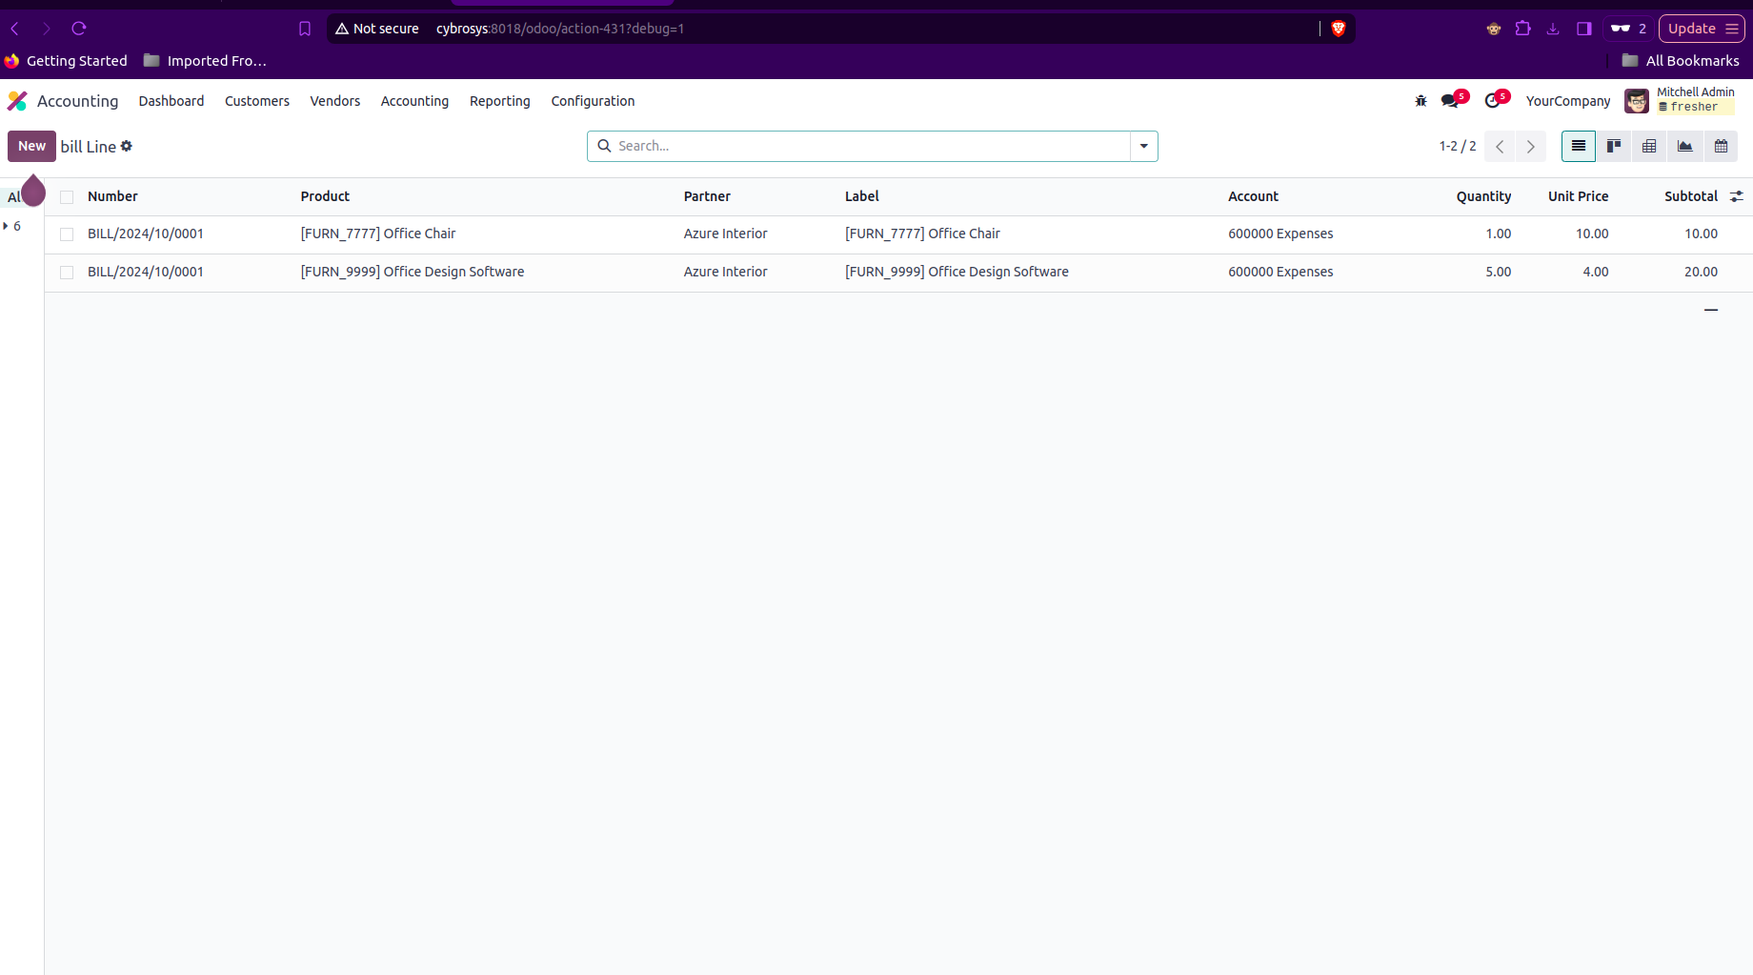Expand the group 6 tree arrow
The width and height of the screenshot is (1753, 975).
tap(6, 226)
